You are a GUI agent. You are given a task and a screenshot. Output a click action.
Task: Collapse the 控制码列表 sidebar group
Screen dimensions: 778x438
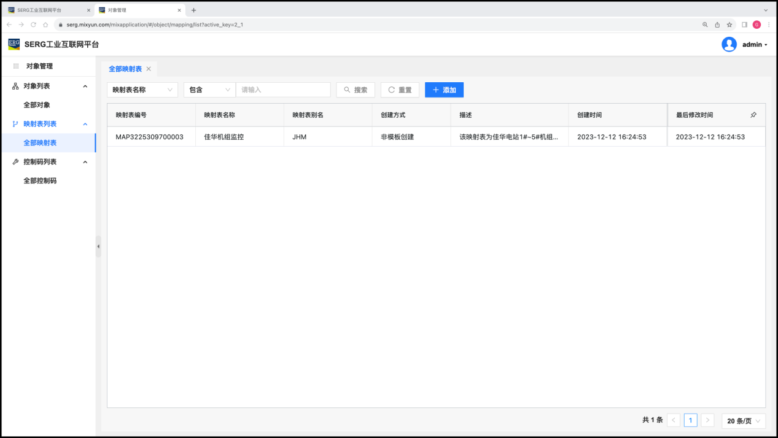click(x=85, y=162)
